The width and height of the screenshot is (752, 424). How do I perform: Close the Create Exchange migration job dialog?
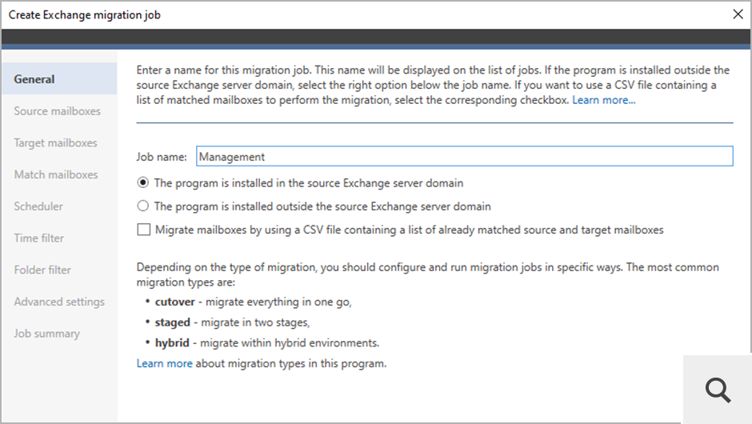click(x=738, y=14)
